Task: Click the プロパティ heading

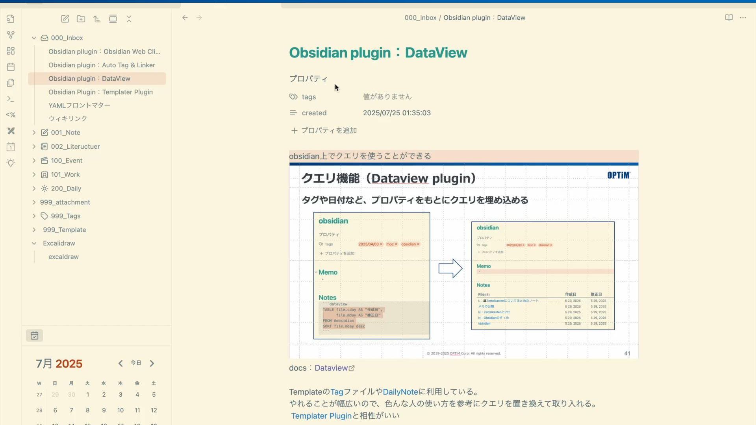Action: 308,79
